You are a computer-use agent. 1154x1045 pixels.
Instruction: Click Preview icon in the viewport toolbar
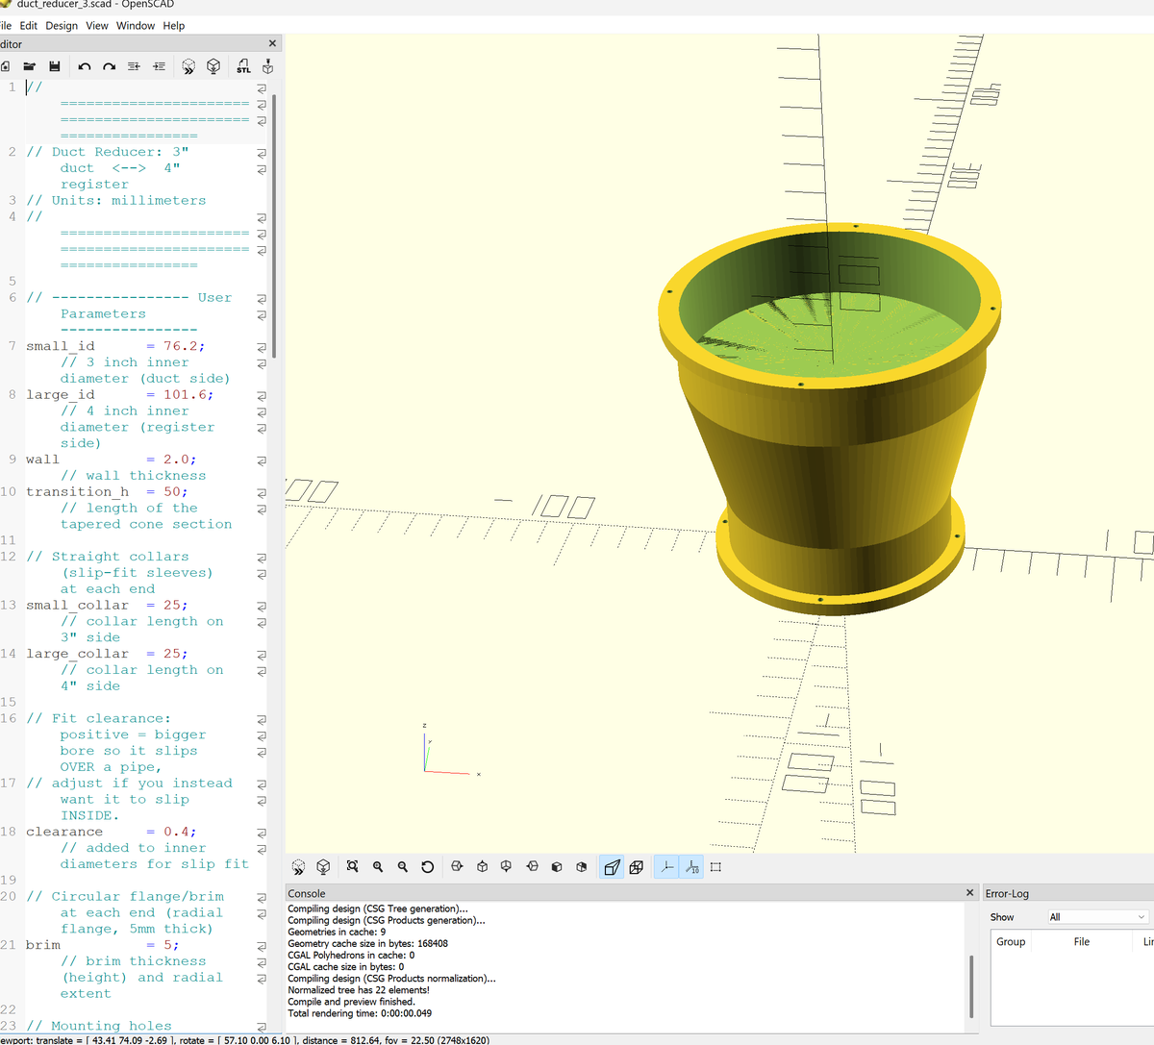298,867
